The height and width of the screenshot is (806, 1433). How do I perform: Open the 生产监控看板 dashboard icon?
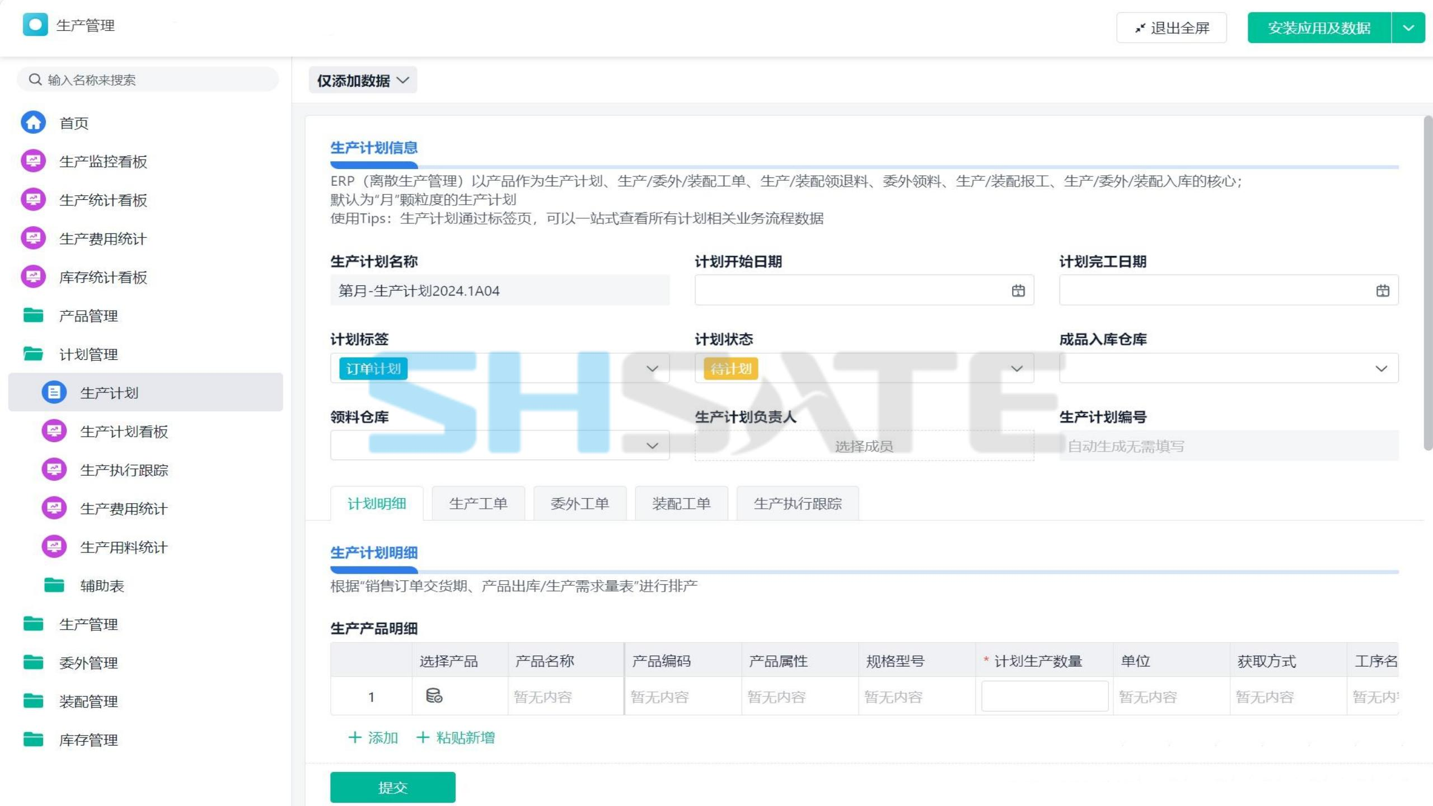(x=33, y=161)
